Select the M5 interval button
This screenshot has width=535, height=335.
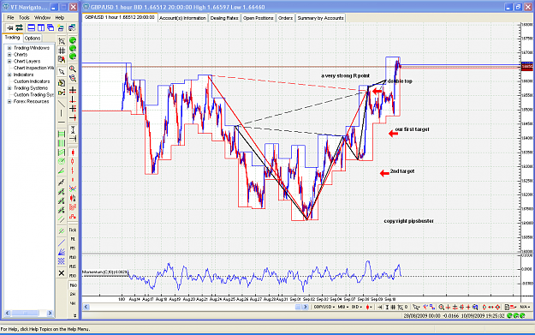click(x=73, y=248)
